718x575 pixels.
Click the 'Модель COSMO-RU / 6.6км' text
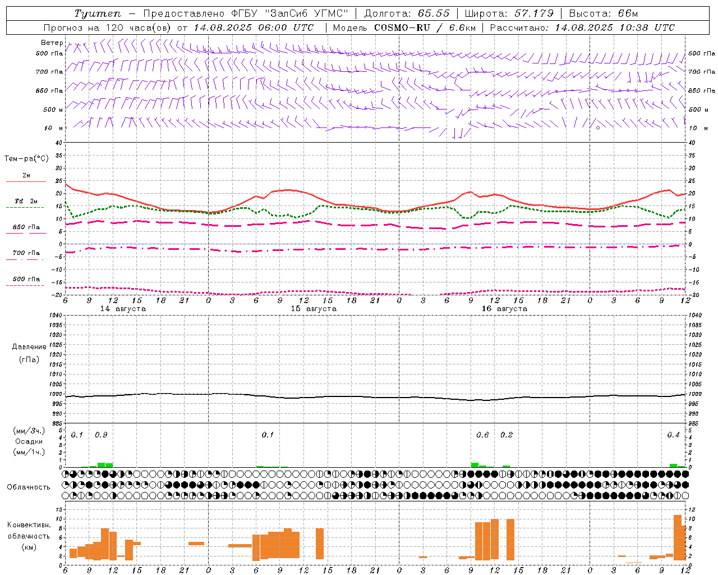404,28
